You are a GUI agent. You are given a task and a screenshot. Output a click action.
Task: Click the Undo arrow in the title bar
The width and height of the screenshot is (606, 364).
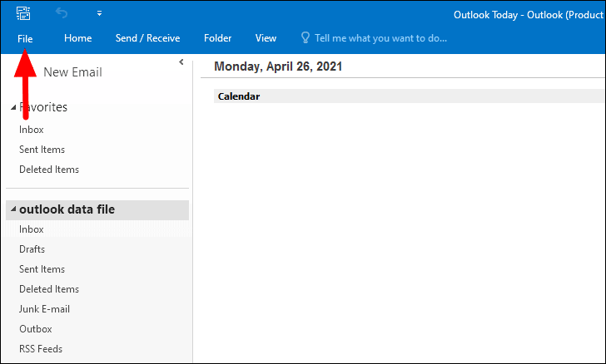click(x=61, y=13)
